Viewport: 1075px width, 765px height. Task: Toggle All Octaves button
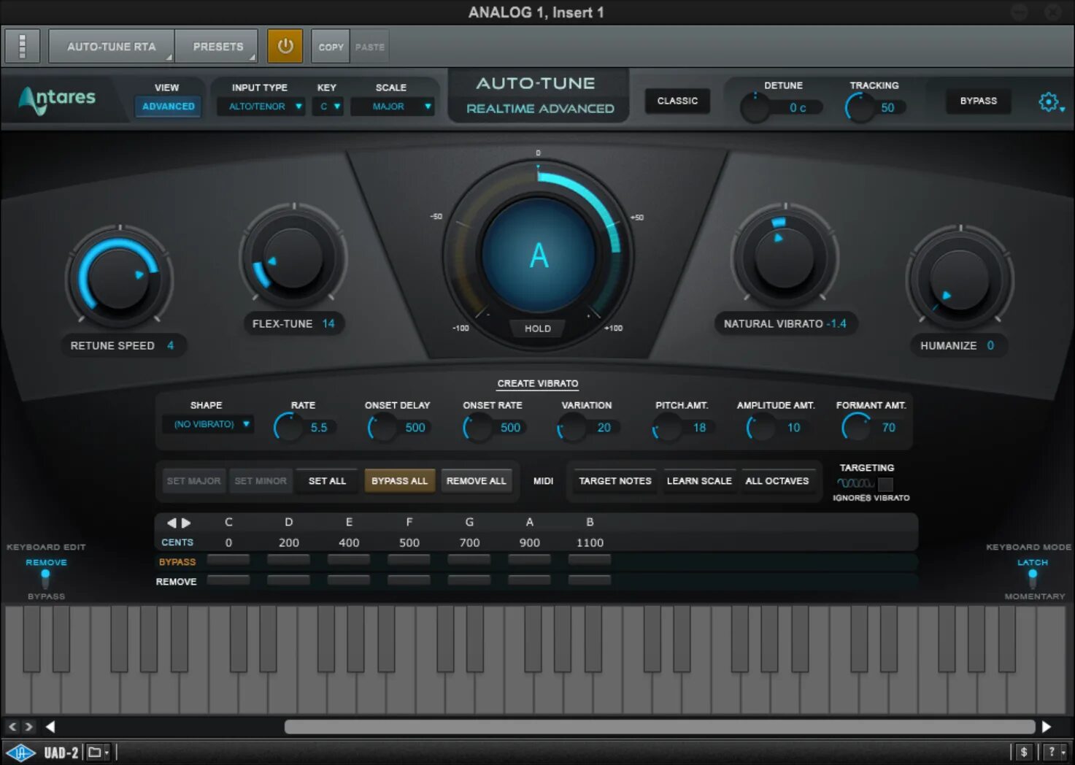[x=777, y=481]
